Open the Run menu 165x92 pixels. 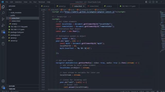coord(35,2)
